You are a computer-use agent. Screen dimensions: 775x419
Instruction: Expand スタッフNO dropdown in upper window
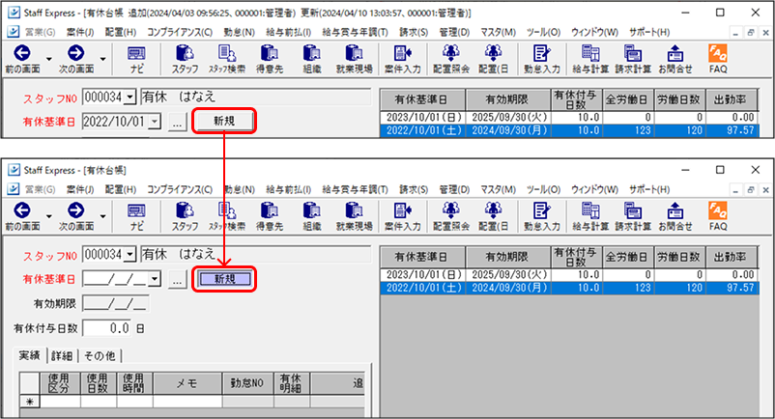coord(129,98)
